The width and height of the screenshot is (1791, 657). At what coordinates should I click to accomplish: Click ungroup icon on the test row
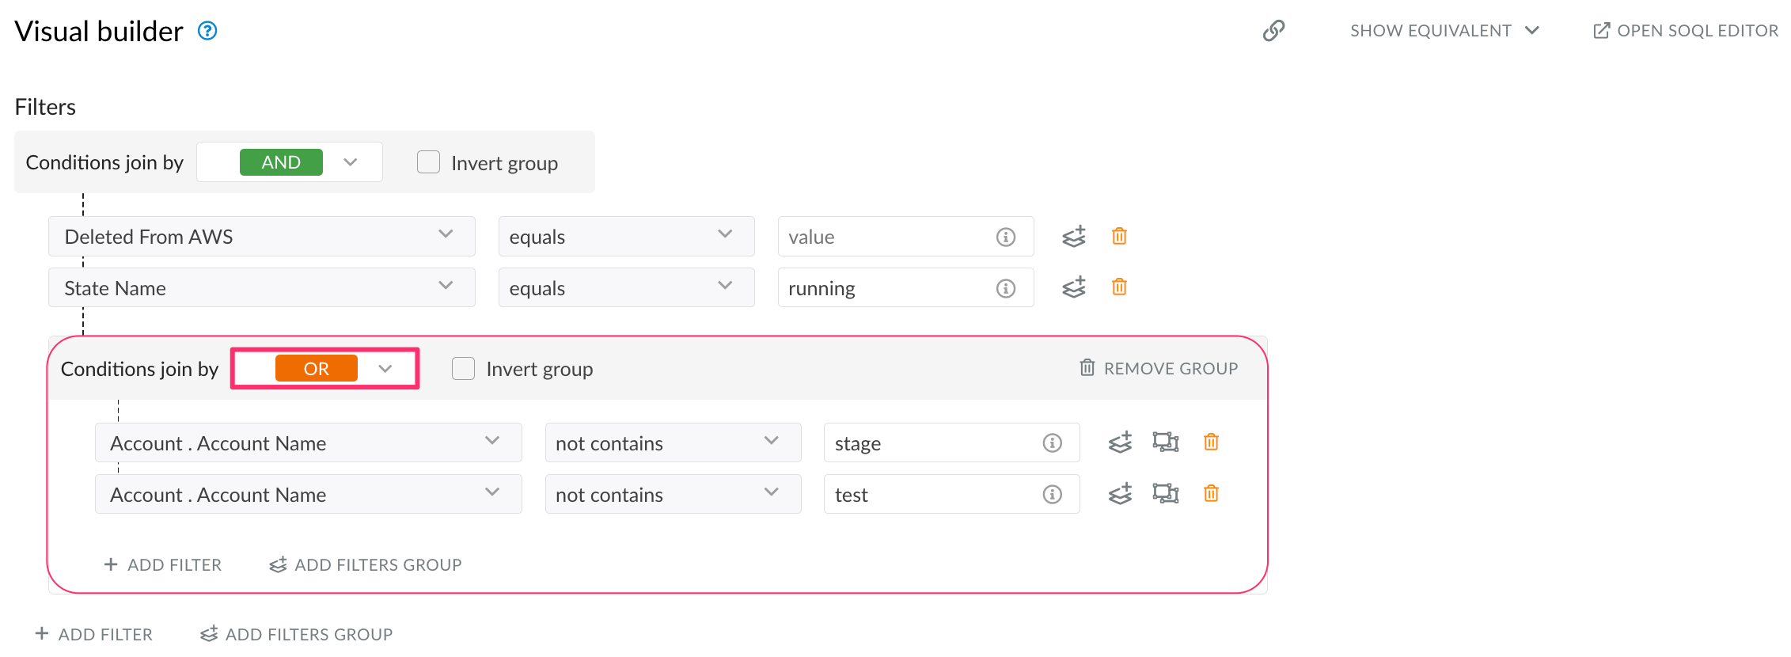[1165, 493]
